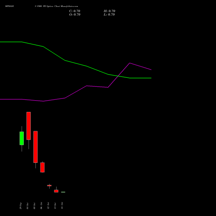Click the 29 Sep date axis label
Image resolution: width=216 pixels, height=216 pixels.
21,206
